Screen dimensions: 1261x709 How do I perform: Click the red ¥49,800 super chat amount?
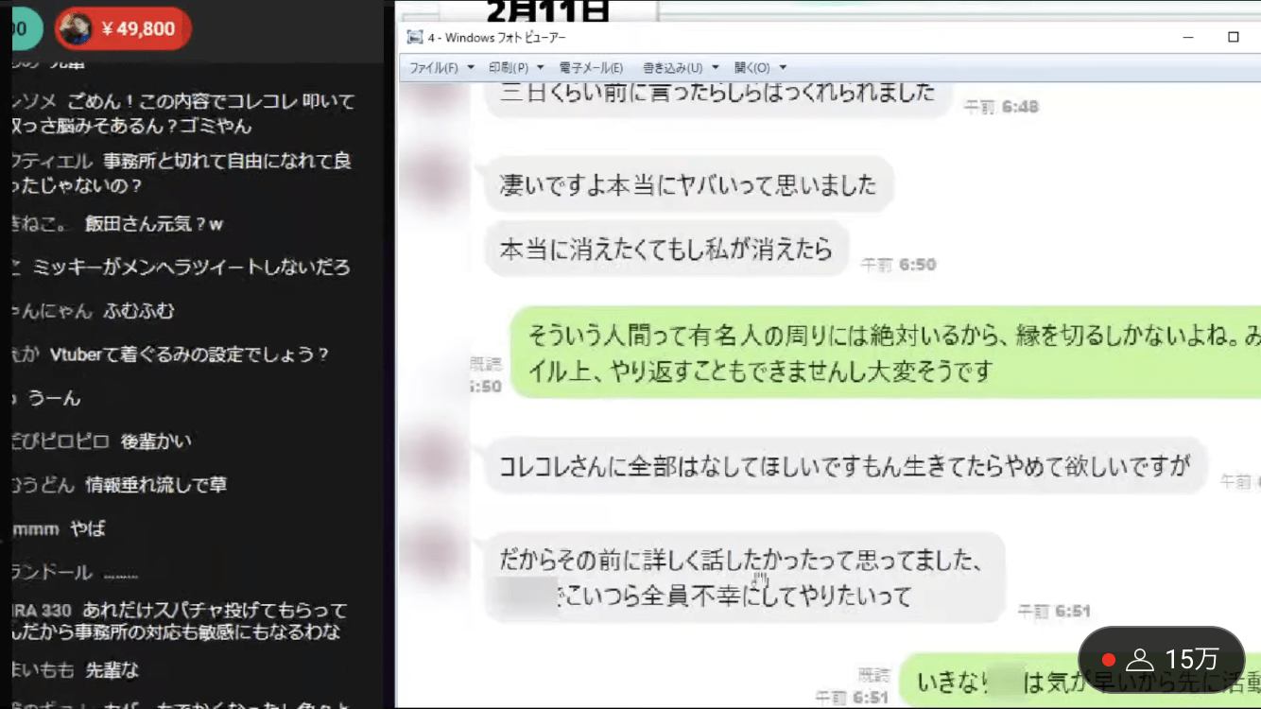tap(138, 29)
